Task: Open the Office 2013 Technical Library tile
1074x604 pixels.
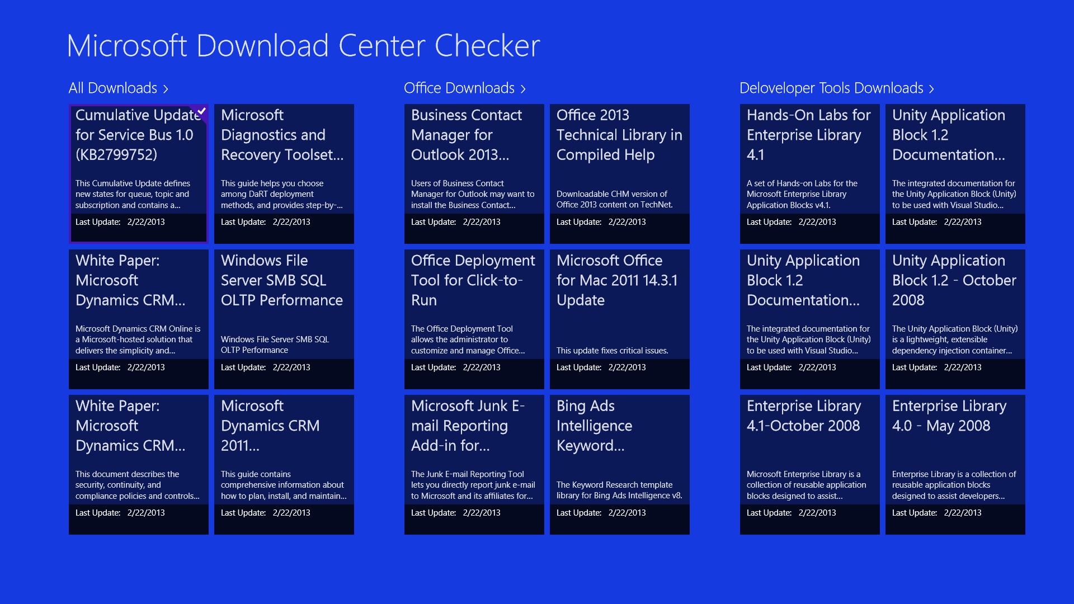Action: [619, 173]
